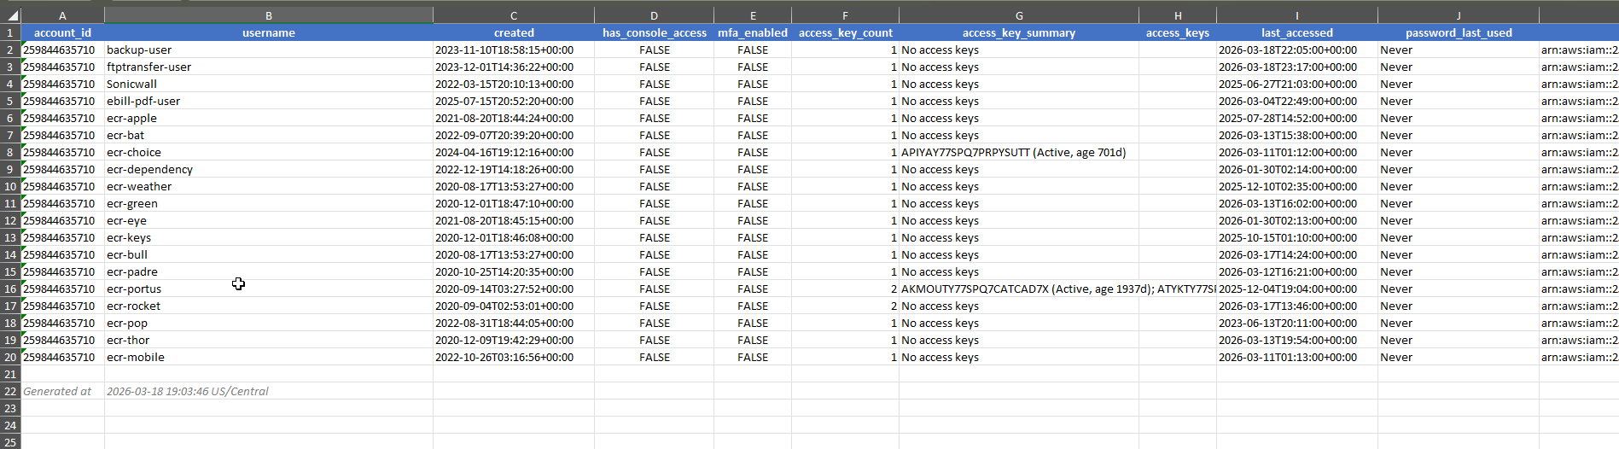Click last accessed 2026-03-18T22:05:00+00:00

1297,50
